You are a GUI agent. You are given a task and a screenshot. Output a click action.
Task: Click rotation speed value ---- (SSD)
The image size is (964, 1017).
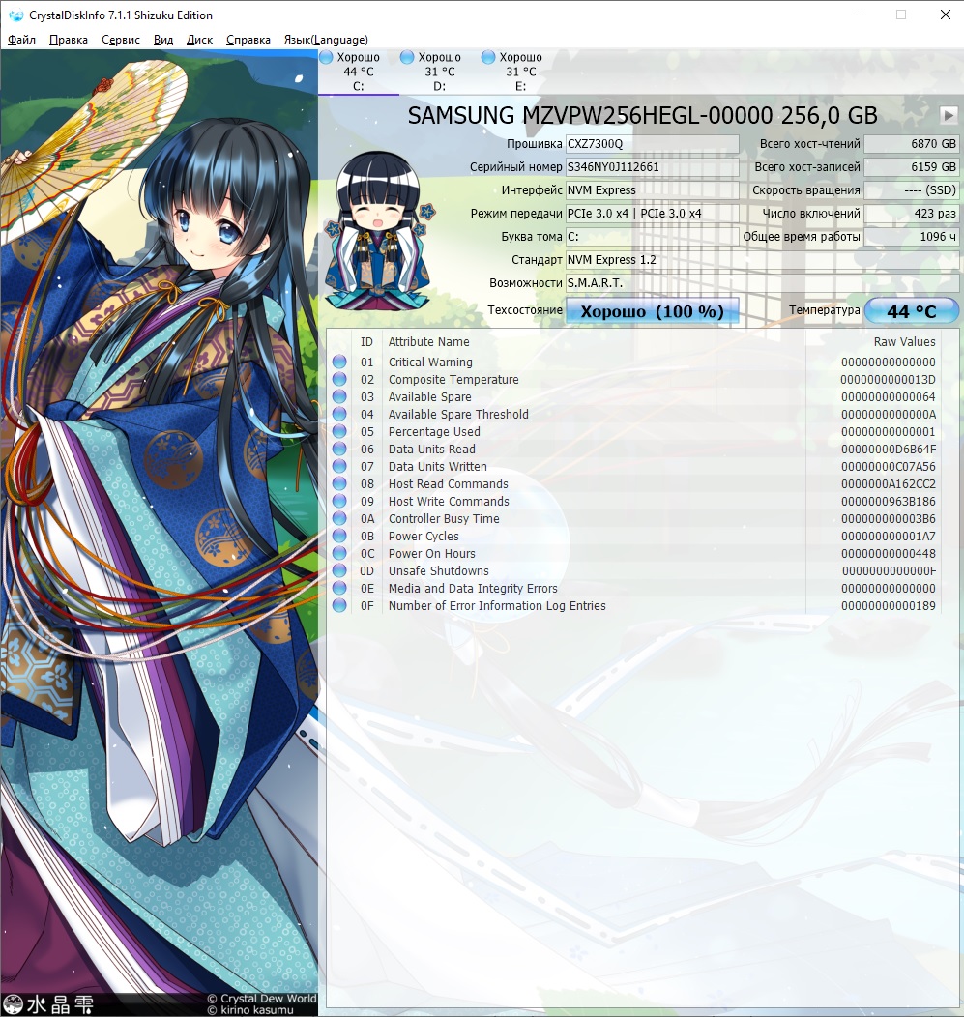pos(912,190)
